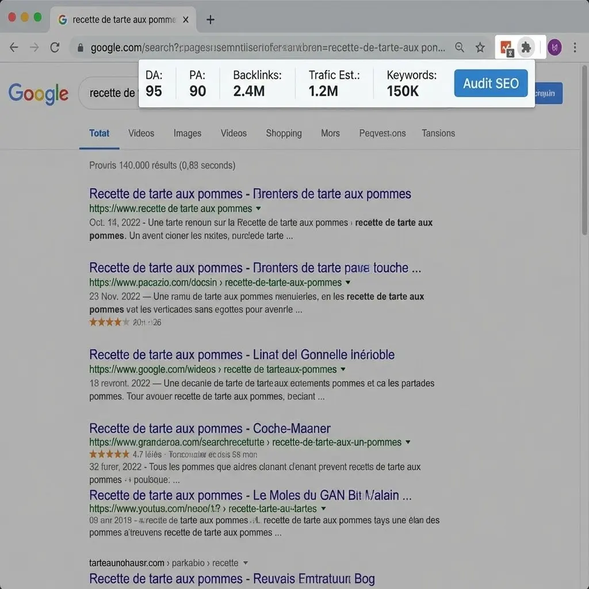Select the Shopping search tab
589x589 pixels.
pos(284,133)
